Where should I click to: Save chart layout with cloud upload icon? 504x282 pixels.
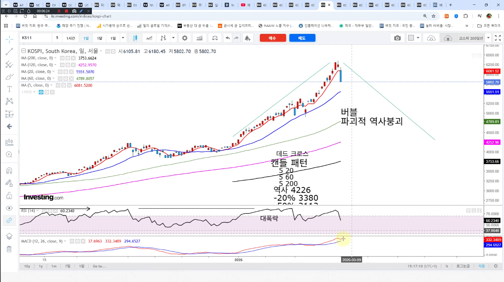click(448, 38)
